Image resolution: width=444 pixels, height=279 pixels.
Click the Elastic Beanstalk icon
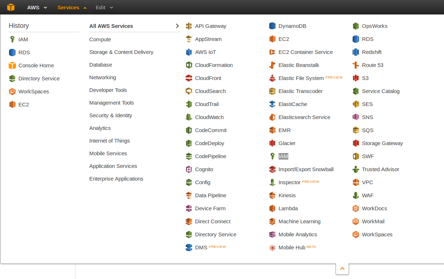(272, 65)
